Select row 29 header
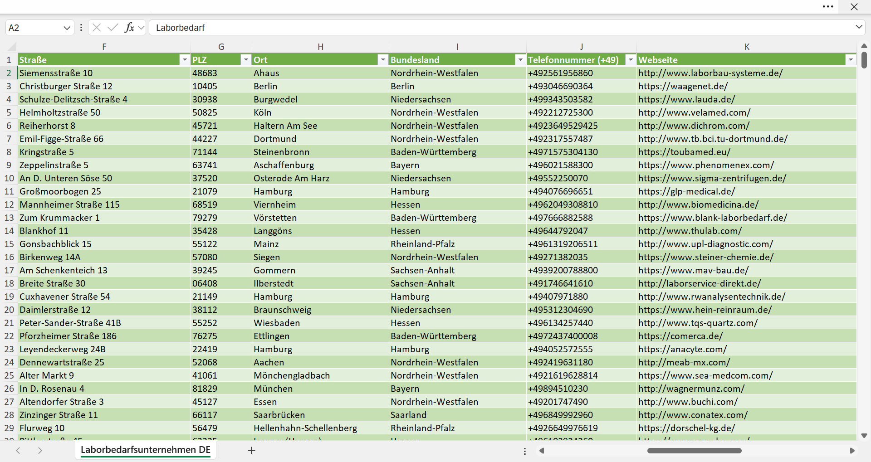 pyautogui.click(x=9, y=428)
